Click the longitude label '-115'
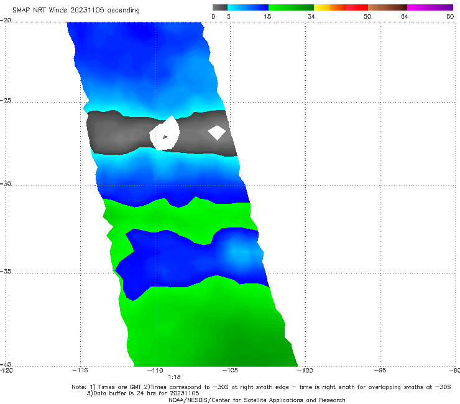460x404 pixels. (x=80, y=370)
